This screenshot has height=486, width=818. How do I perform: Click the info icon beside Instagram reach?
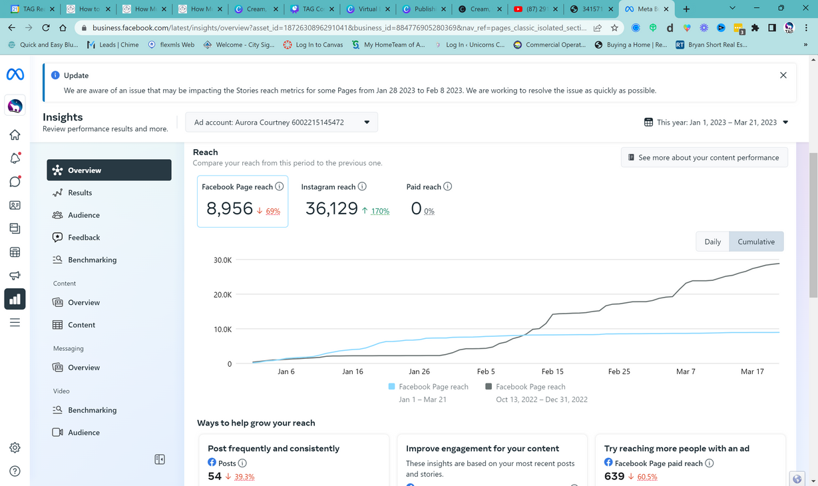[362, 186]
